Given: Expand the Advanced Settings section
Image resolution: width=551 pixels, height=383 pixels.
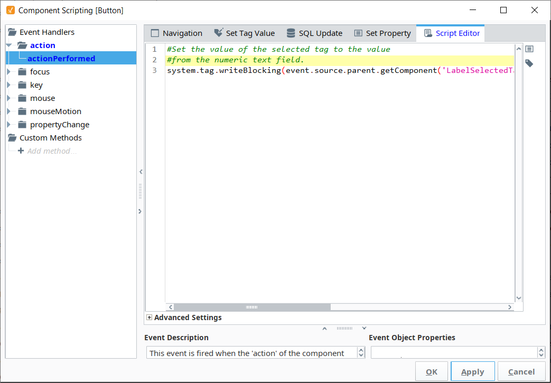Looking at the screenshot, I should pyautogui.click(x=150, y=317).
